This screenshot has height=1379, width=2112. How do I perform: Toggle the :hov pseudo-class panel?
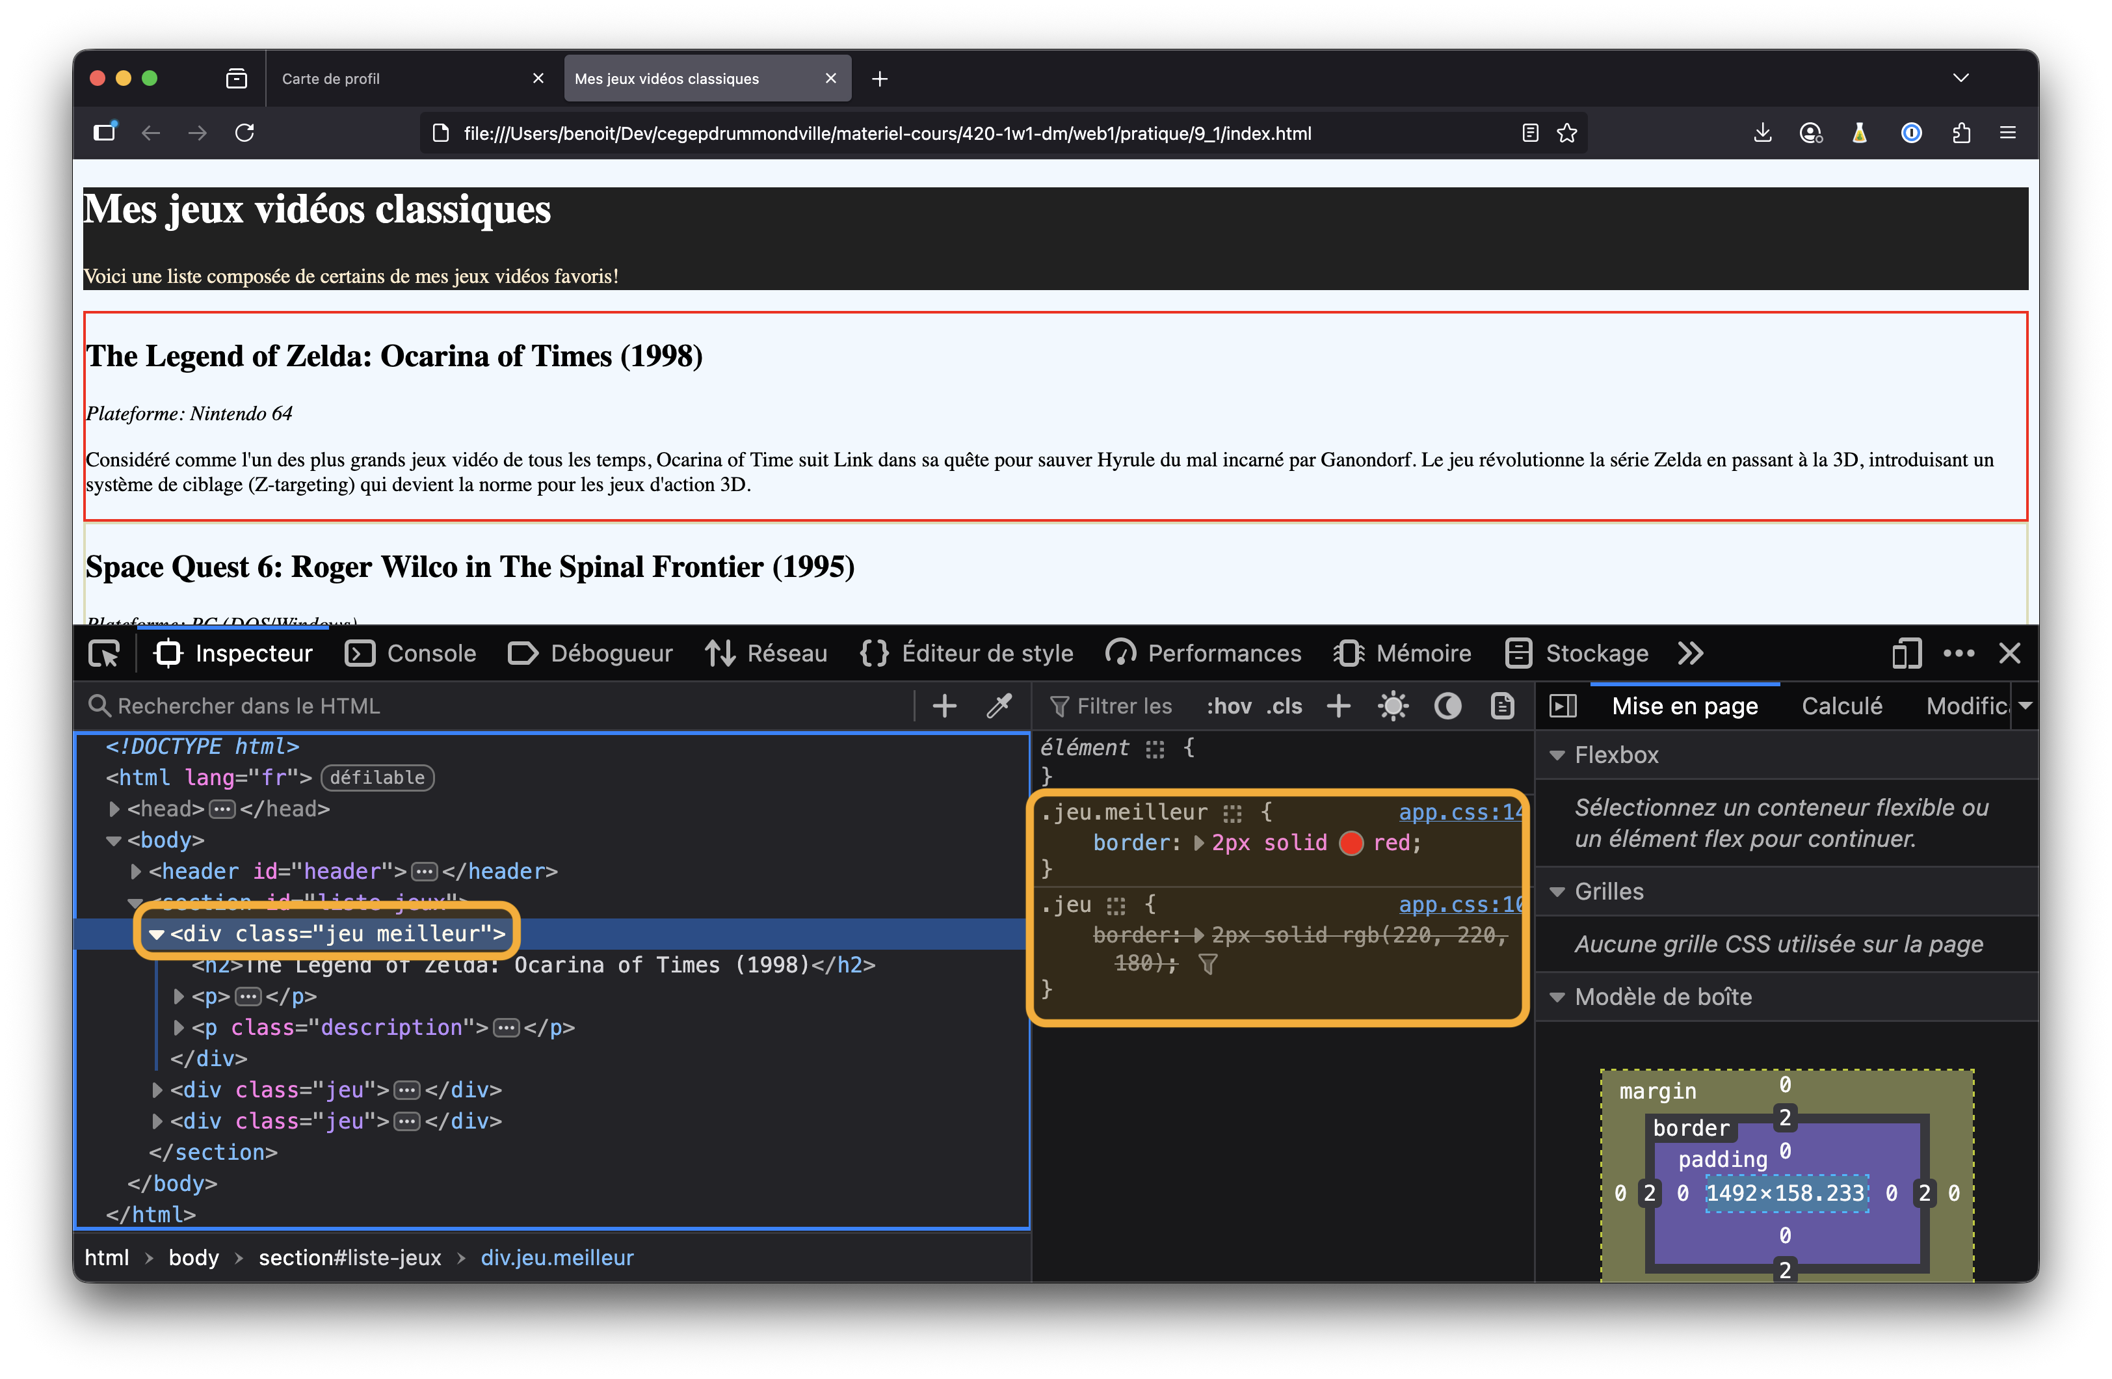pyautogui.click(x=1228, y=706)
